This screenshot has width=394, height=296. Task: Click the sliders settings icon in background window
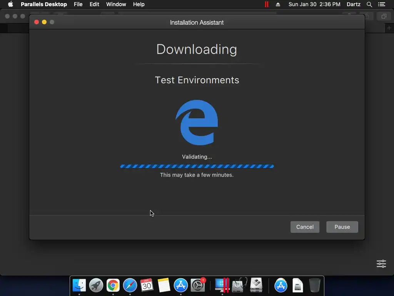(x=381, y=264)
